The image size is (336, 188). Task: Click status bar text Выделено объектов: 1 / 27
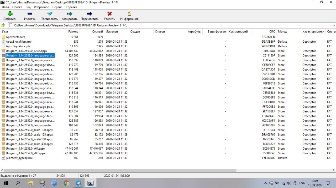tap(18, 176)
